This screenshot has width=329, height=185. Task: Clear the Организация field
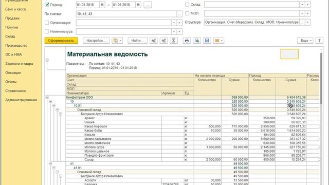[179, 23]
